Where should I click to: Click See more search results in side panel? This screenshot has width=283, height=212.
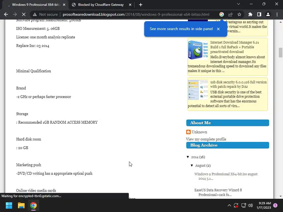point(181,29)
